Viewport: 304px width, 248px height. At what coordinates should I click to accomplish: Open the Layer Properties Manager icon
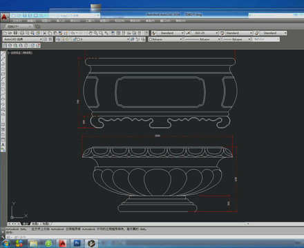point(58,39)
